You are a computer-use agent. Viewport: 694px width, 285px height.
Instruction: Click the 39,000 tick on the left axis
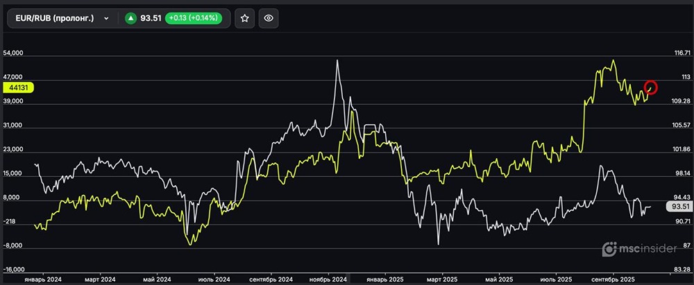[12, 101]
